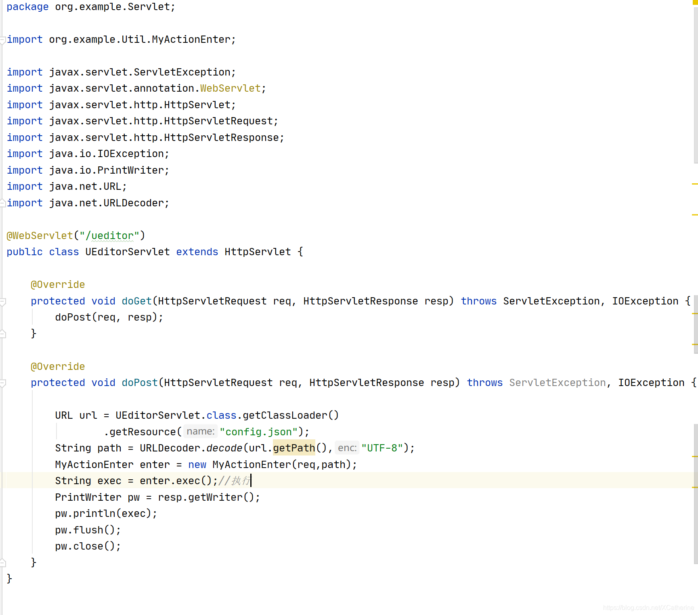
Task: Click enter.exec() call
Action: tap(176, 481)
